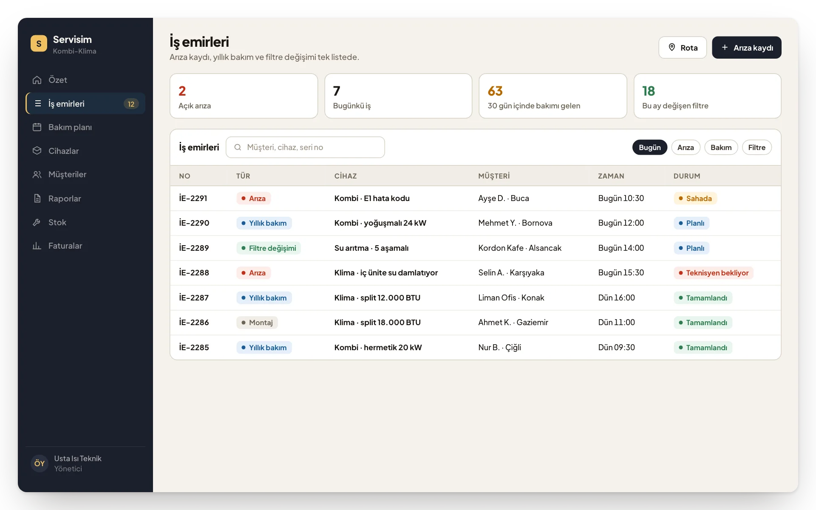Open the Rota button

[x=683, y=47]
